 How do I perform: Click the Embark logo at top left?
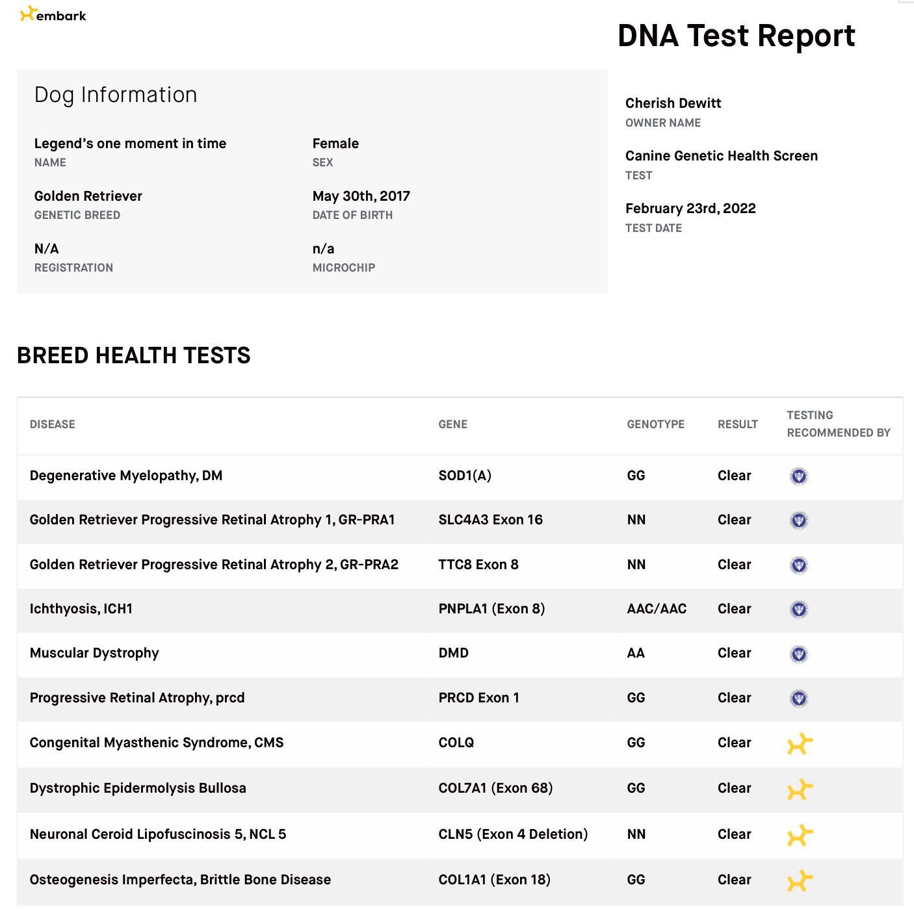point(53,14)
